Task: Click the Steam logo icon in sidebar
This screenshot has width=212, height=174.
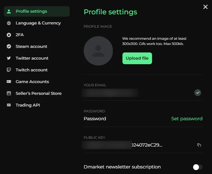Action: (x=9, y=46)
